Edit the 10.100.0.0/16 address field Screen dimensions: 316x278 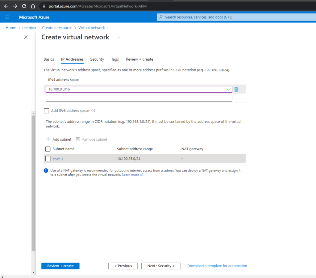[139, 89]
